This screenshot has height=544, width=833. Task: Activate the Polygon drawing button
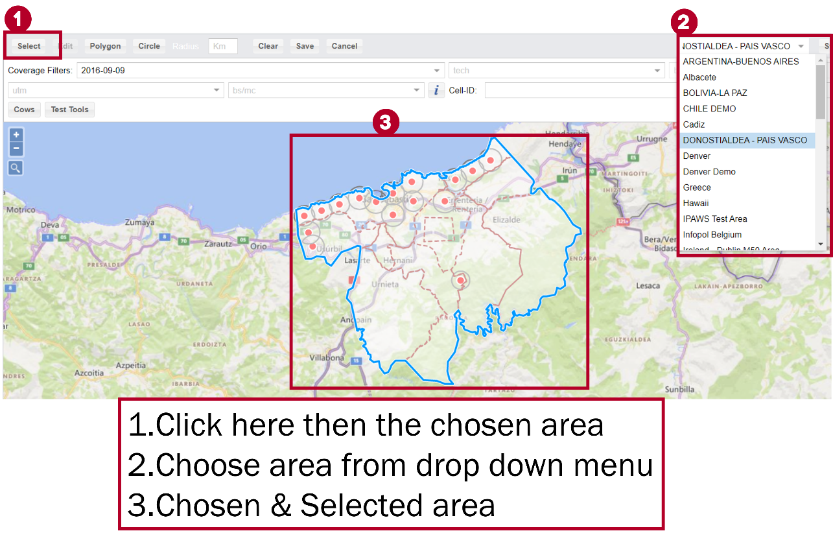point(105,46)
